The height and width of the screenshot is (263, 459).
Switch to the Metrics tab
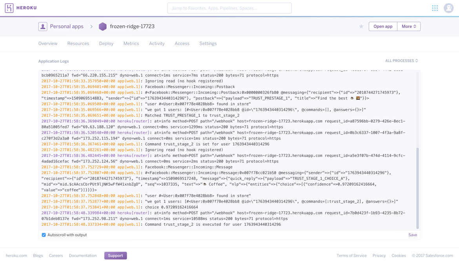click(x=131, y=43)
